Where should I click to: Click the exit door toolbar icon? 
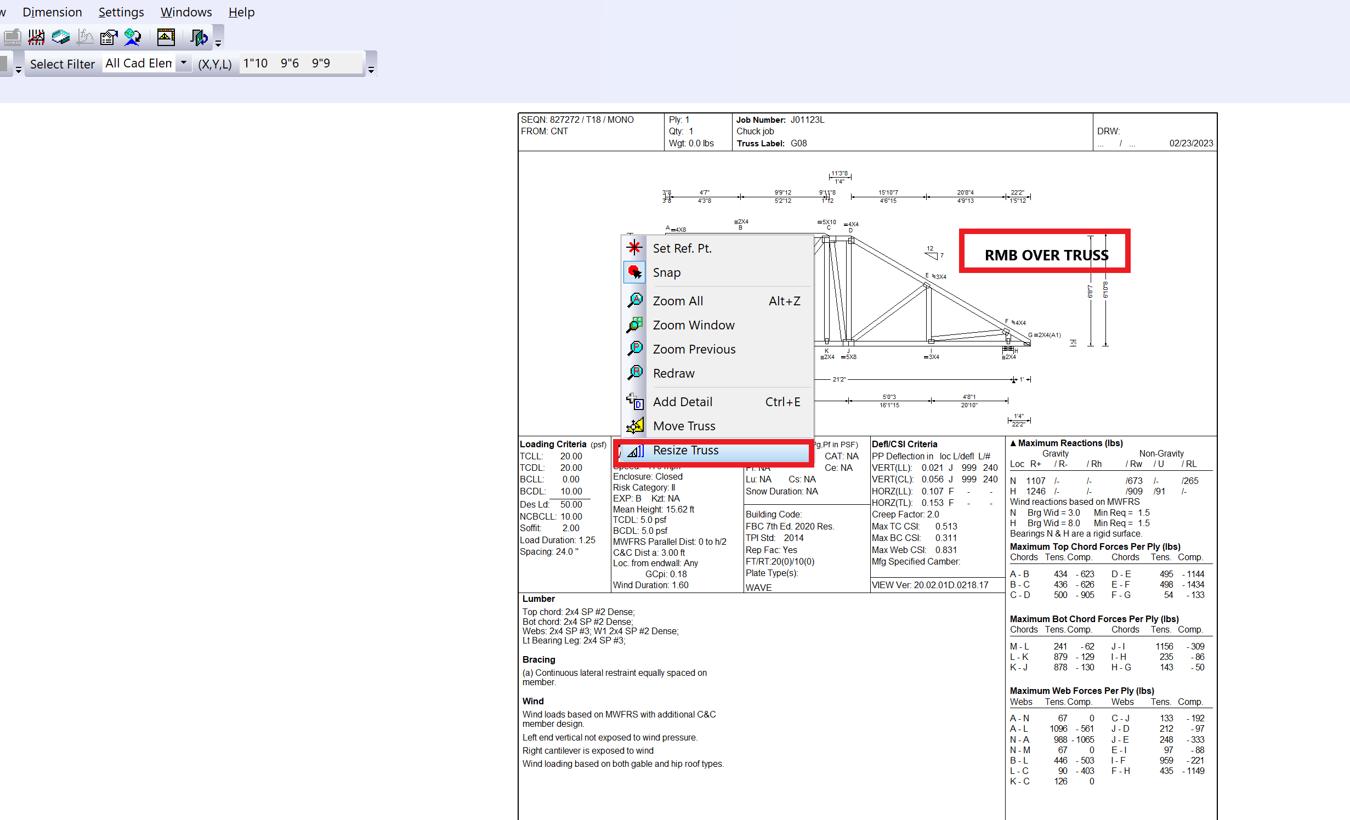[x=198, y=37]
